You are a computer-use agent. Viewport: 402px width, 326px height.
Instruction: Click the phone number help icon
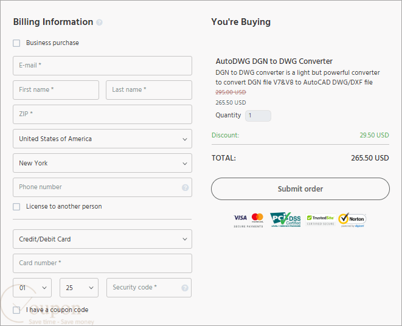click(x=185, y=187)
